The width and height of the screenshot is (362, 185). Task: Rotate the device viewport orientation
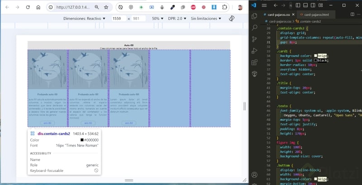232,19
